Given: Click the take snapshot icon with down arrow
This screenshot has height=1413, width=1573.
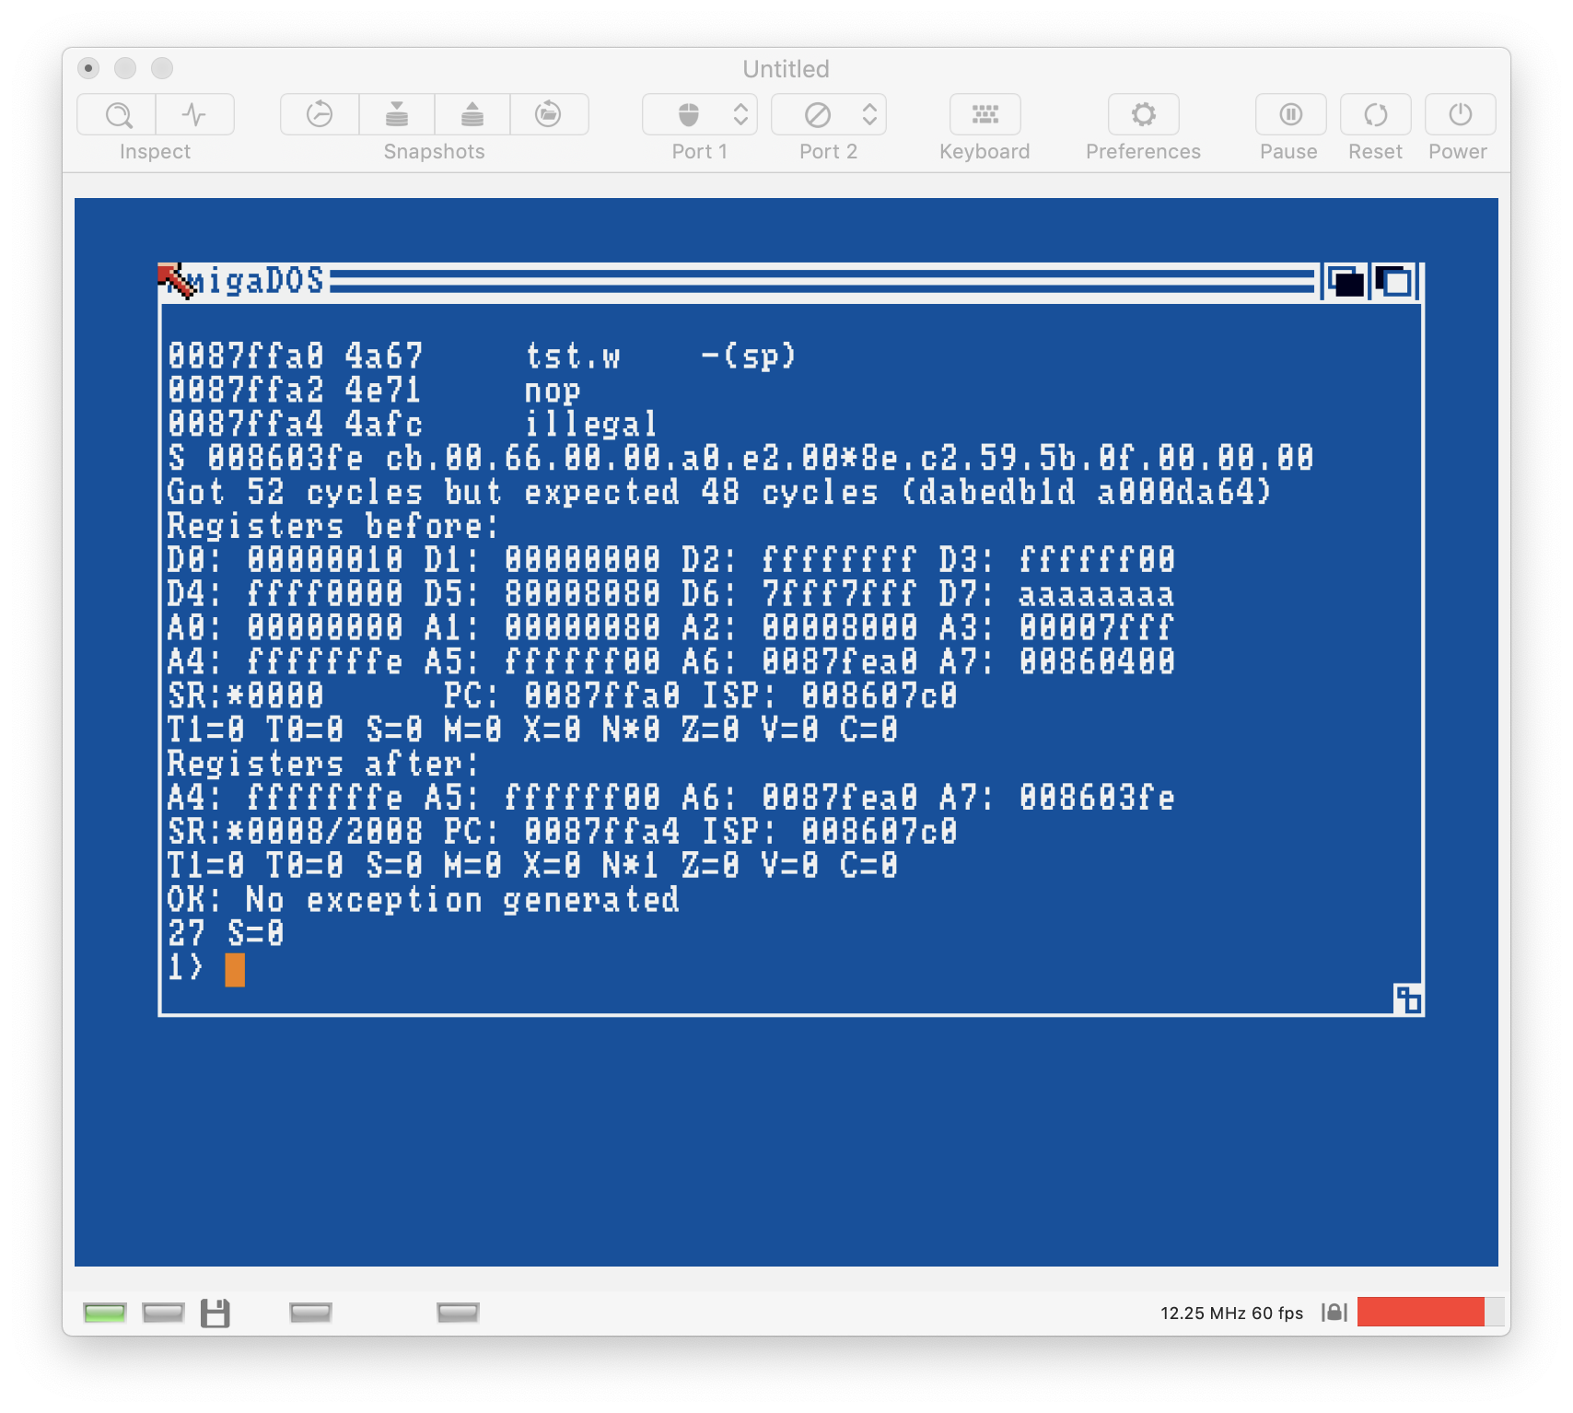Looking at the screenshot, I should 397,115.
